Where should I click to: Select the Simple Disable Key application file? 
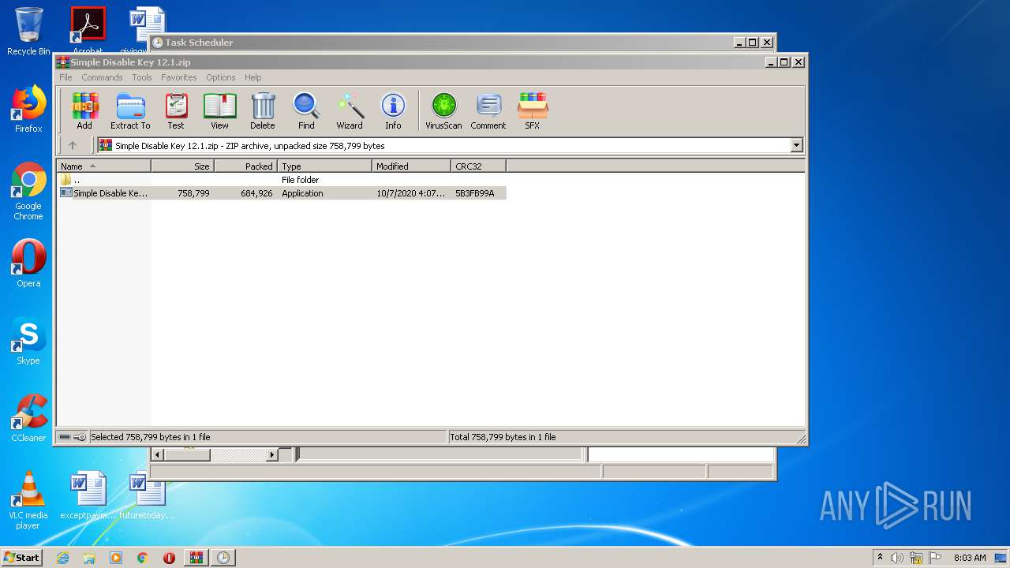[x=282, y=193]
